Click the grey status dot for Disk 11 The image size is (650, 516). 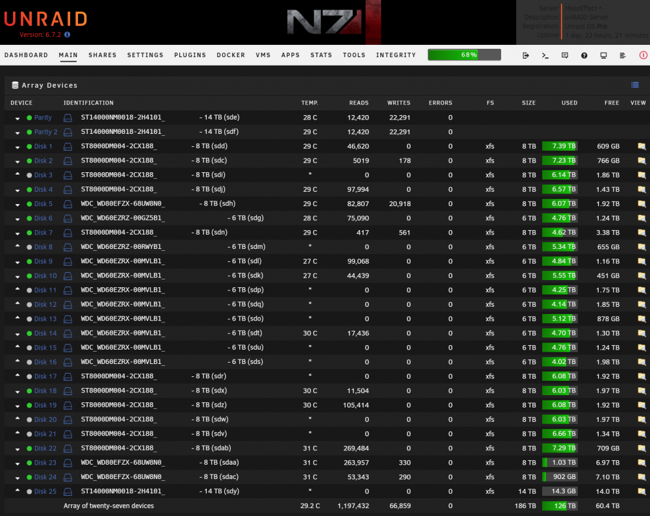(x=29, y=290)
